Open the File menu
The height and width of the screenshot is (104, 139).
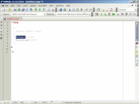(7, 6)
